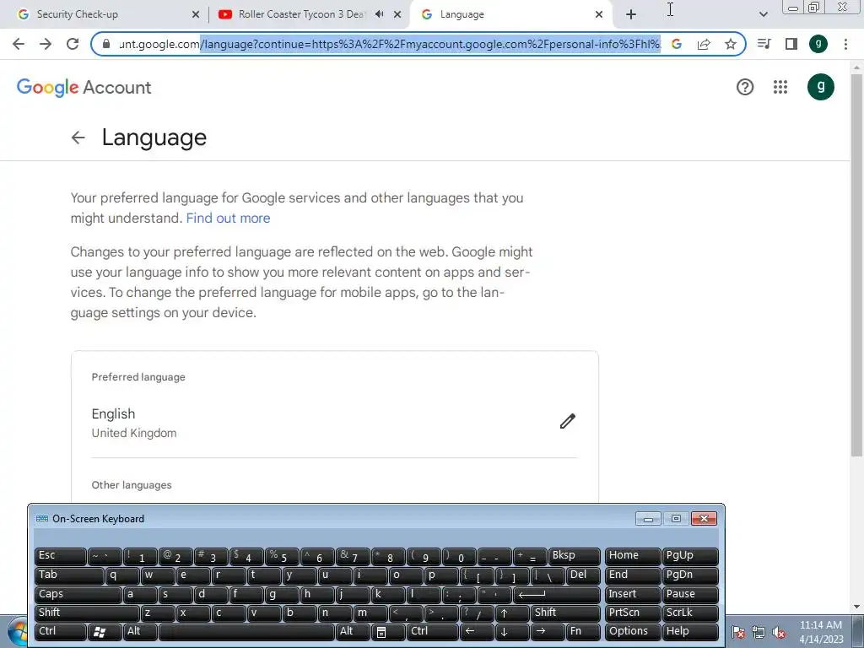The image size is (864, 648).
Task: Toggle the browser side panel
Action: click(791, 44)
